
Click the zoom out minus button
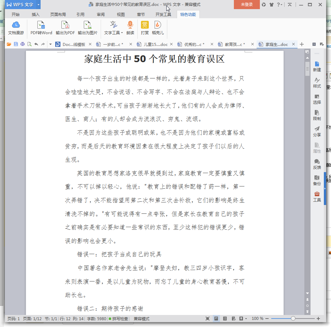tap(267, 319)
